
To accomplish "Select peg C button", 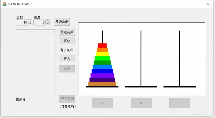I will click(x=180, y=103).
